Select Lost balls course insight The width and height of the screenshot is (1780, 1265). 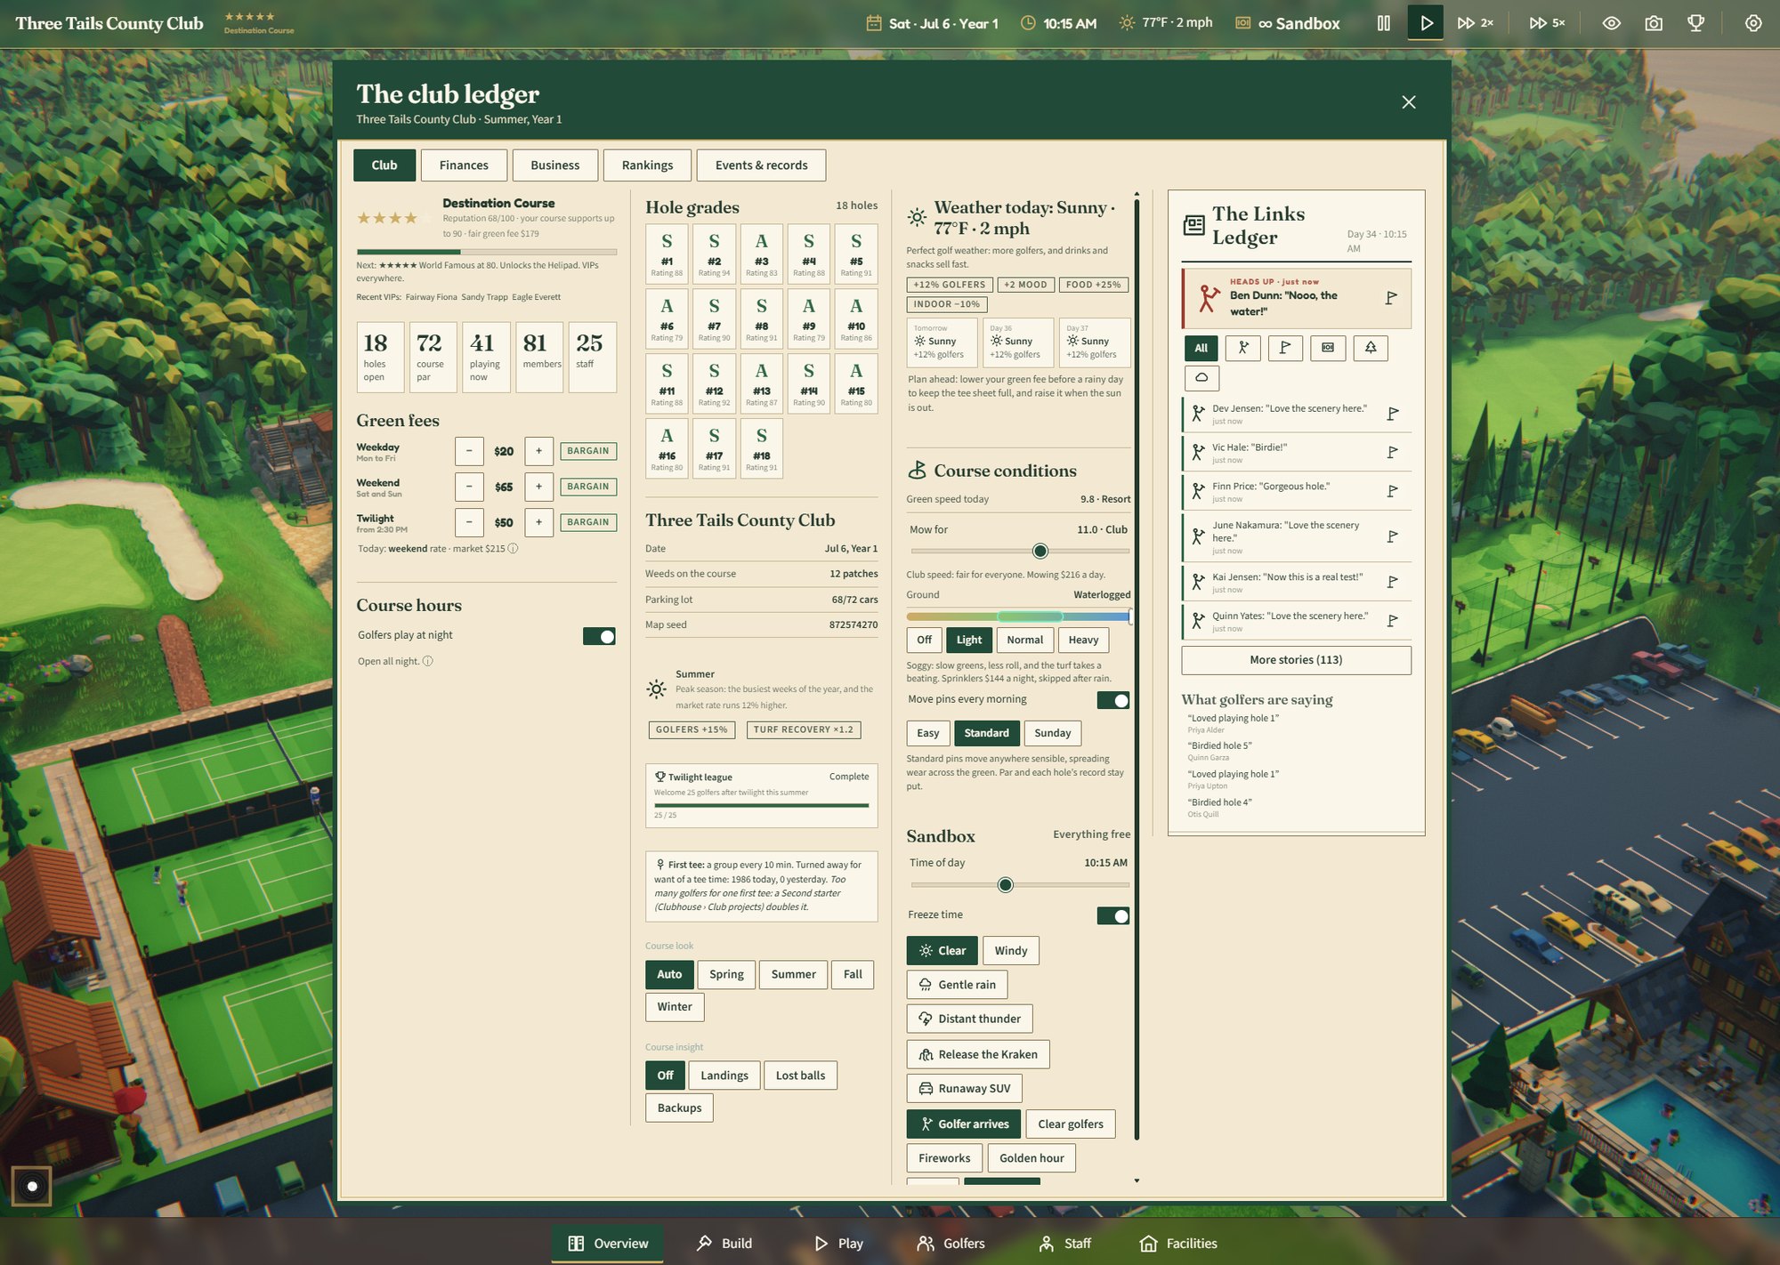point(800,1076)
